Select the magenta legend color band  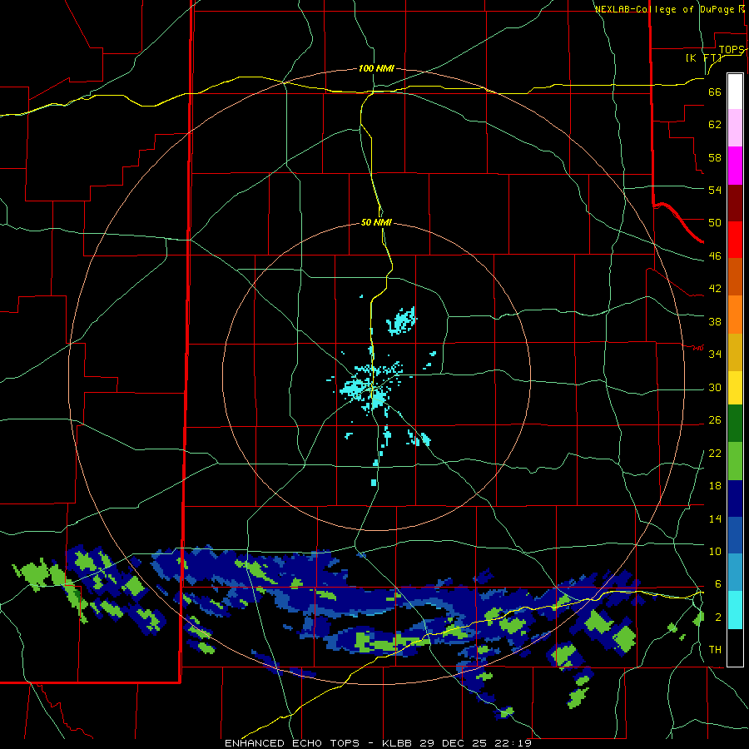[x=735, y=166]
